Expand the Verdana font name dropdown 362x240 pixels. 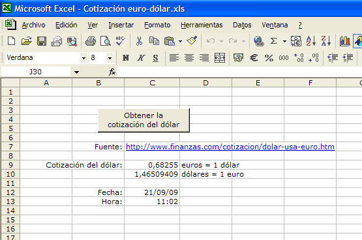[83, 58]
